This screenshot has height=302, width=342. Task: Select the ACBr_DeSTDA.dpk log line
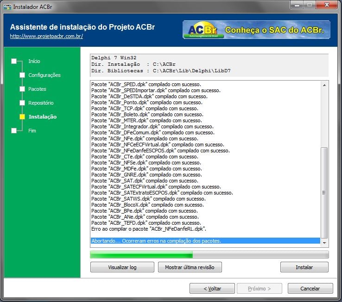click(x=149, y=96)
